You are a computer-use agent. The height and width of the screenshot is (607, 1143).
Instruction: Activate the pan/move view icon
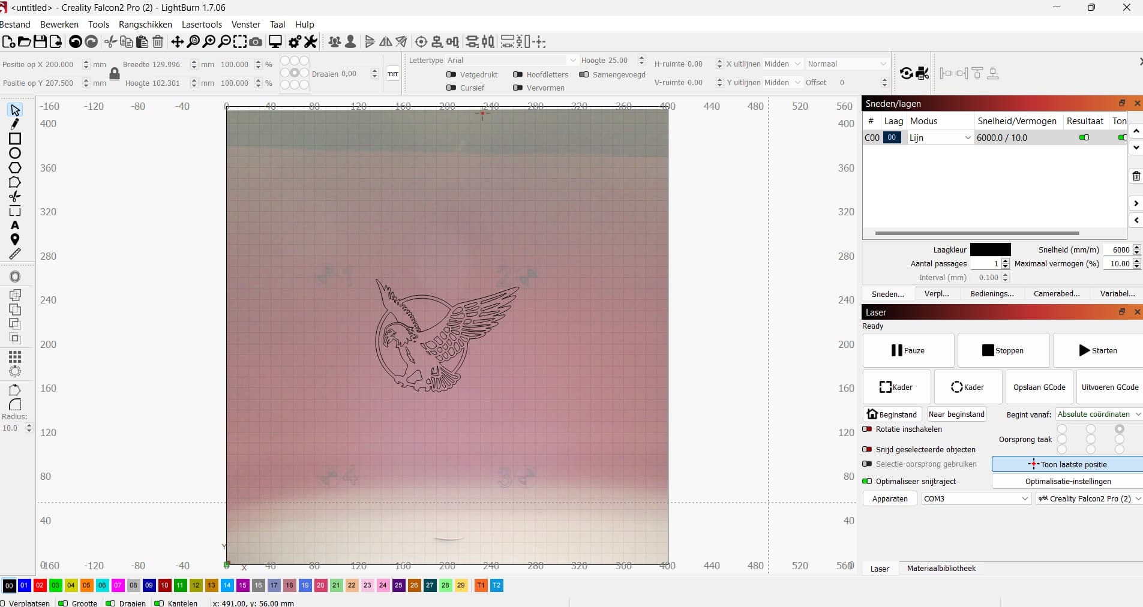point(178,41)
